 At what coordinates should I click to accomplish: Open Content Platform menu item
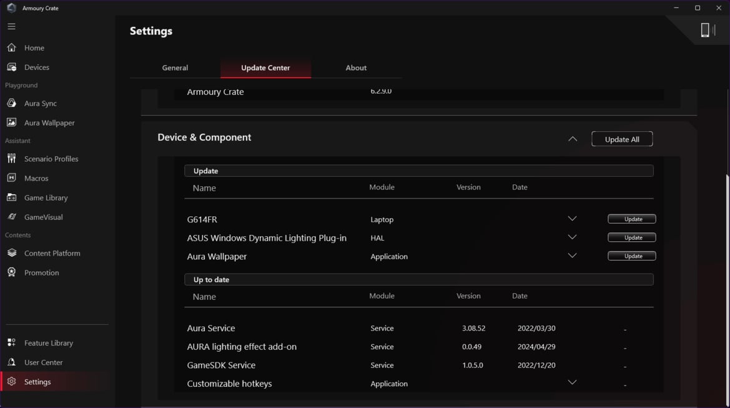[x=52, y=254]
